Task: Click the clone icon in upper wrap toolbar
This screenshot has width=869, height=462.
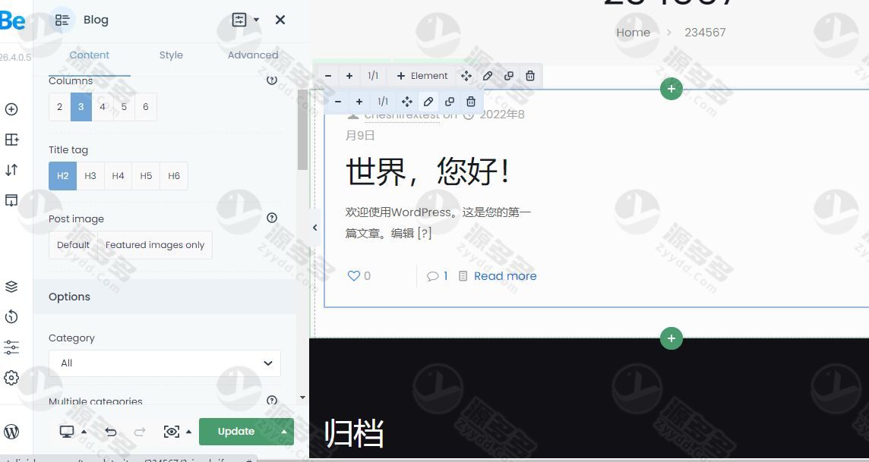Action: click(x=509, y=76)
